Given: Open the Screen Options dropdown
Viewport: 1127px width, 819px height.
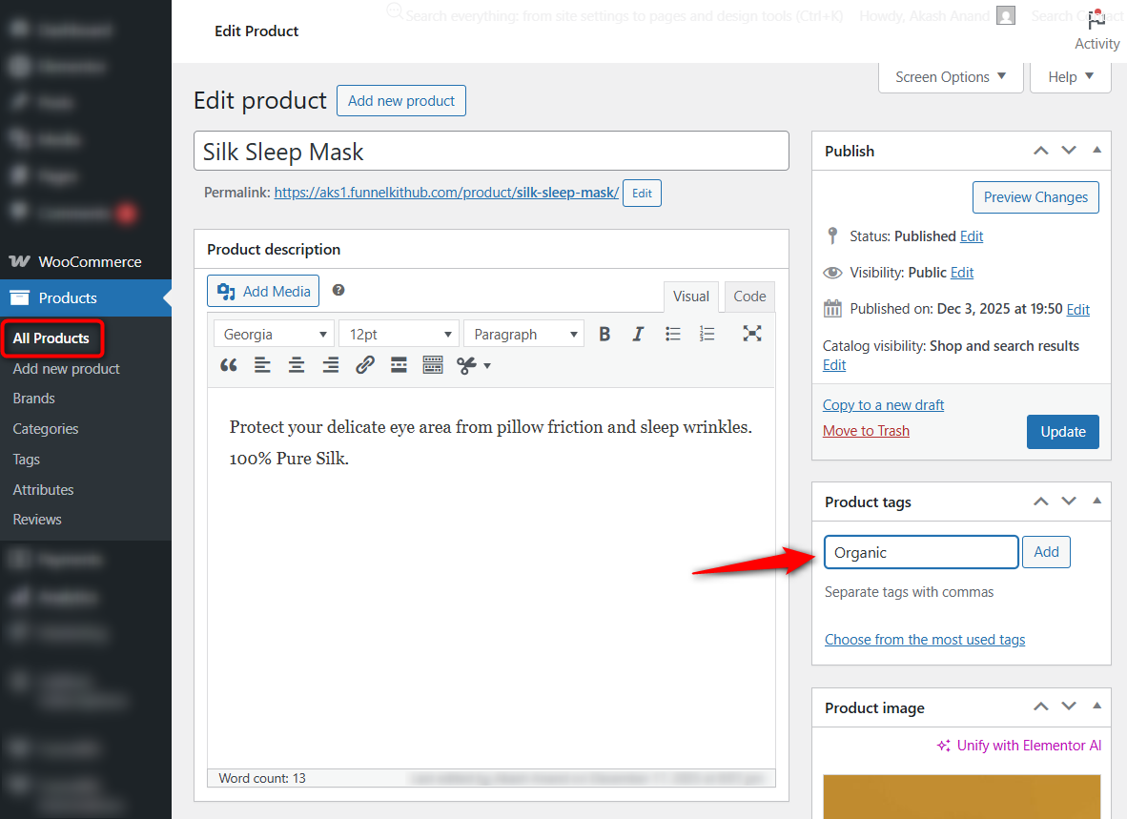Looking at the screenshot, I should pyautogui.click(x=950, y=76).
